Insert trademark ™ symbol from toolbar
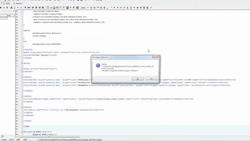The height and width of the screenshot is (141, 250). coord(98,7)
